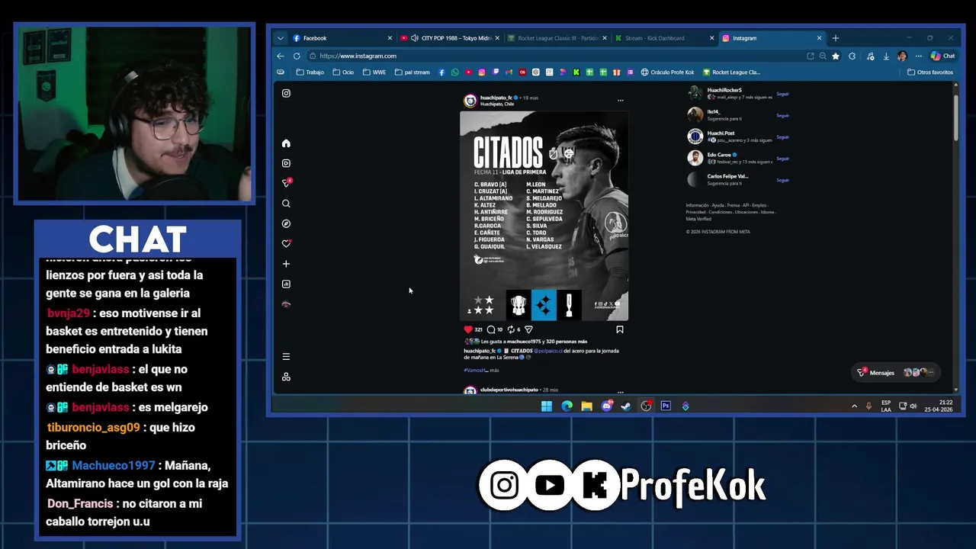The height and width of the screenshot is (549, 976).
Task: Open the @polpaico.cl mention in caption
Action: click(x=547, y=351)
